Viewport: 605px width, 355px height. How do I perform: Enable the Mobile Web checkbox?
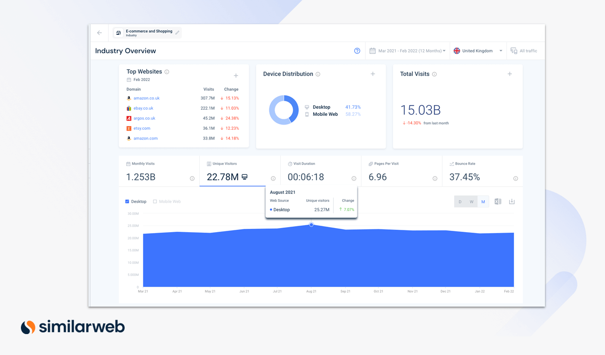tap(155, 201)
